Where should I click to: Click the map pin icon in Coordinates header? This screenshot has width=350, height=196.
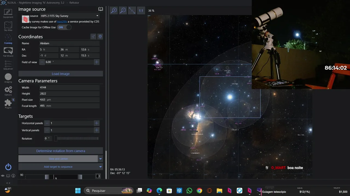(x=100, y=36)
